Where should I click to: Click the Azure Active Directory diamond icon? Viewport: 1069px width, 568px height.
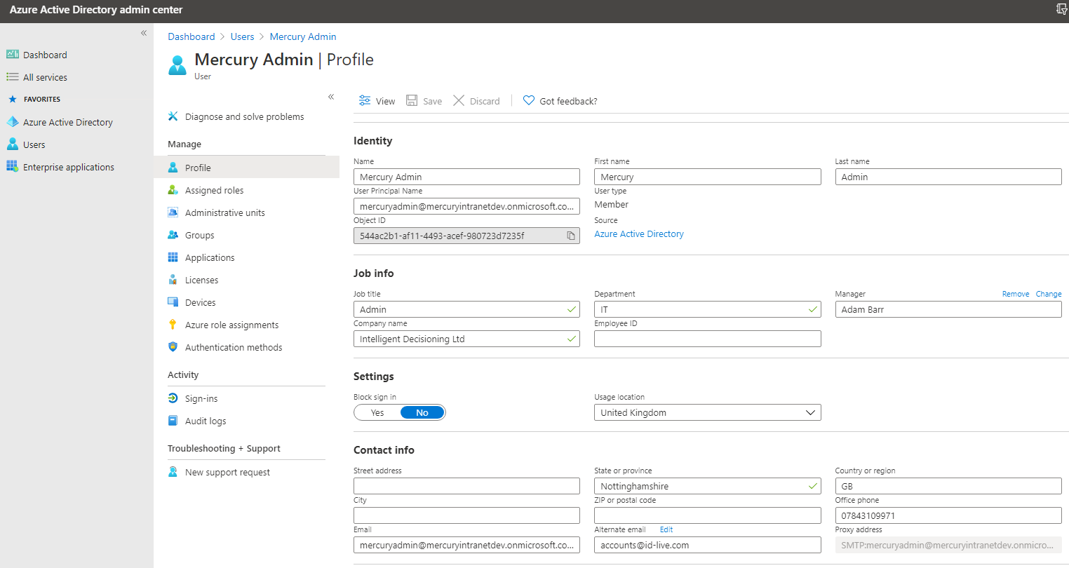13,122
